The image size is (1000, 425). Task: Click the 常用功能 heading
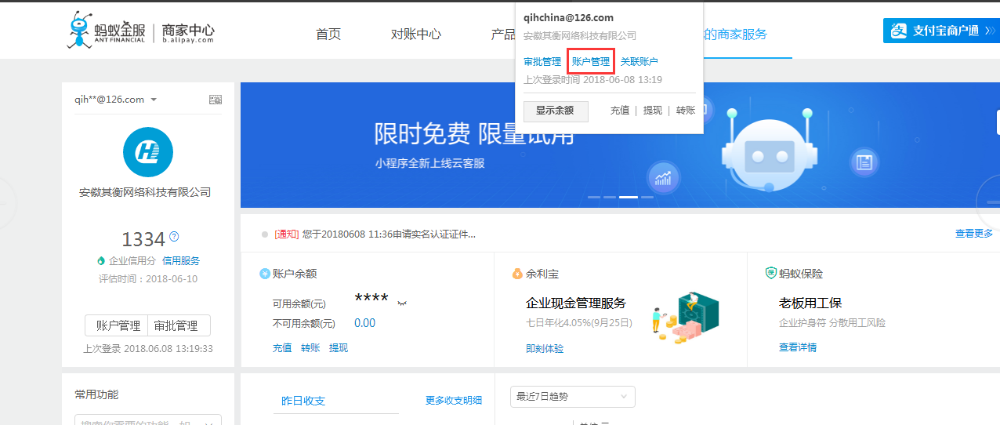96,394
